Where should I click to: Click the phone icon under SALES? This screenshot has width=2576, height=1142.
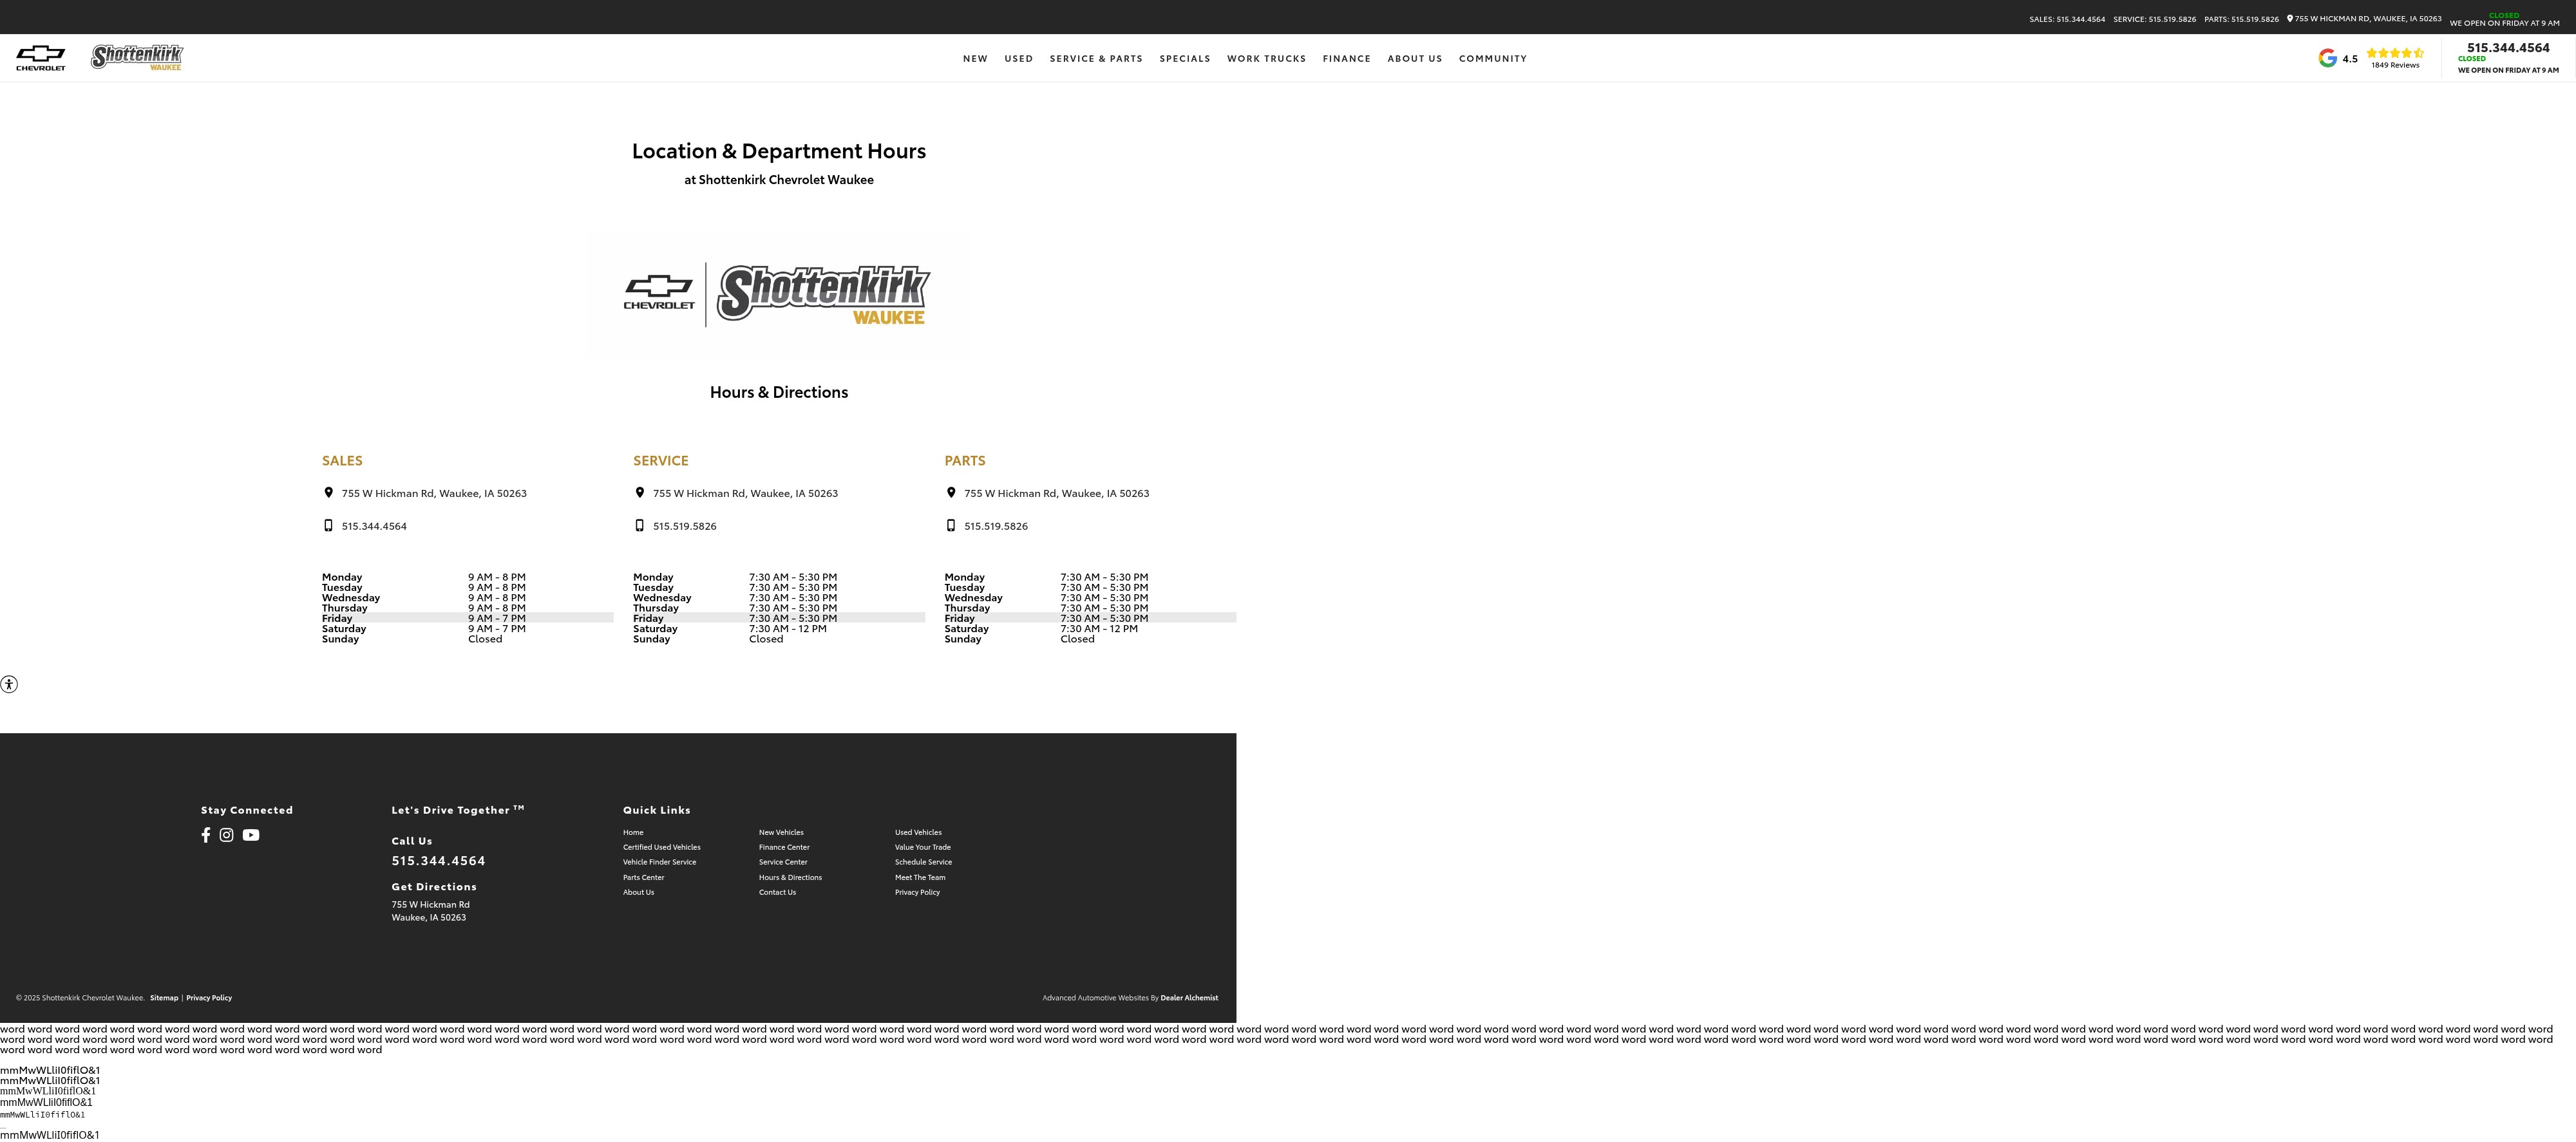(x=328, y=525)
